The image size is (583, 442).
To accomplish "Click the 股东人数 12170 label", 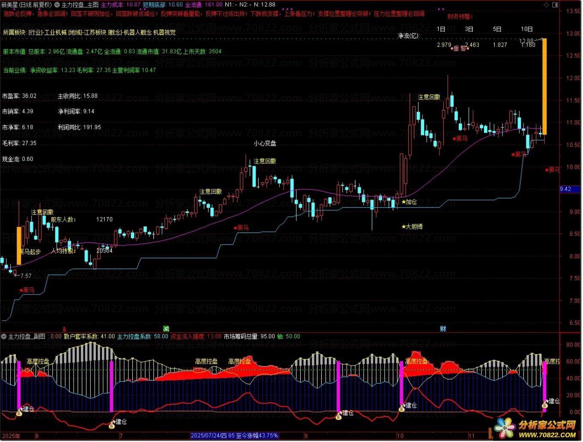I will (x=82, y=219).
